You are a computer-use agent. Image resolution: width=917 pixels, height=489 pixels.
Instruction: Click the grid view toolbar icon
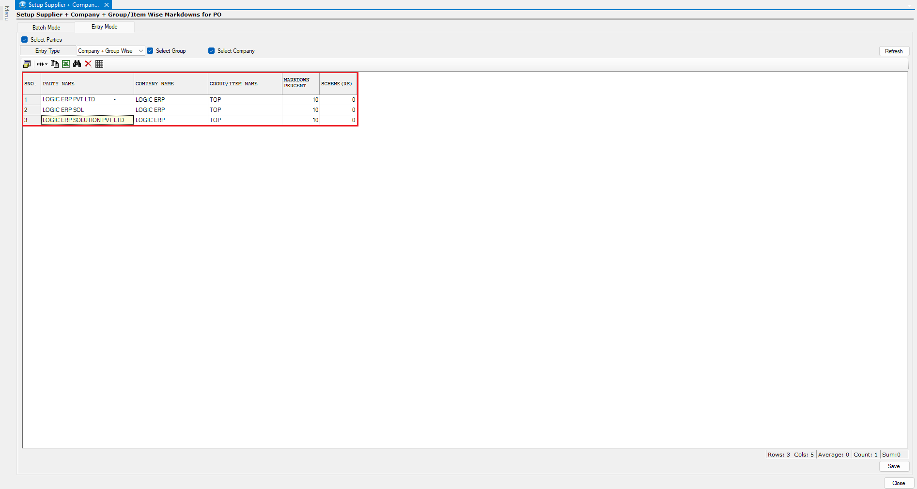coord(99,64)
